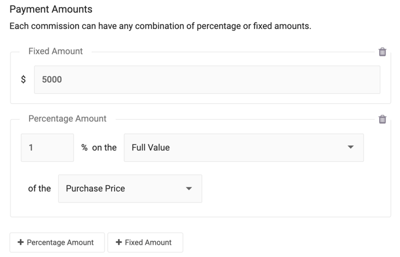Click the caret arrow in the Full Value selector
Image resolution: width=400 pixels, height=257 pixels.
coord(351,147)
